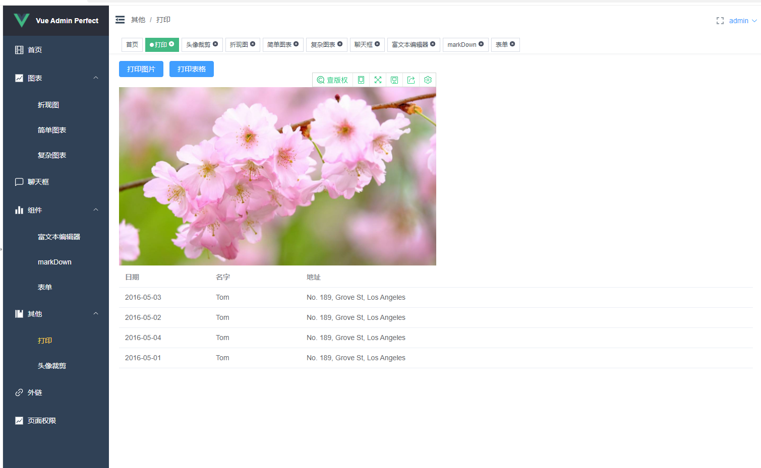Click 其他 in the breadcrumb

point(138,20)
